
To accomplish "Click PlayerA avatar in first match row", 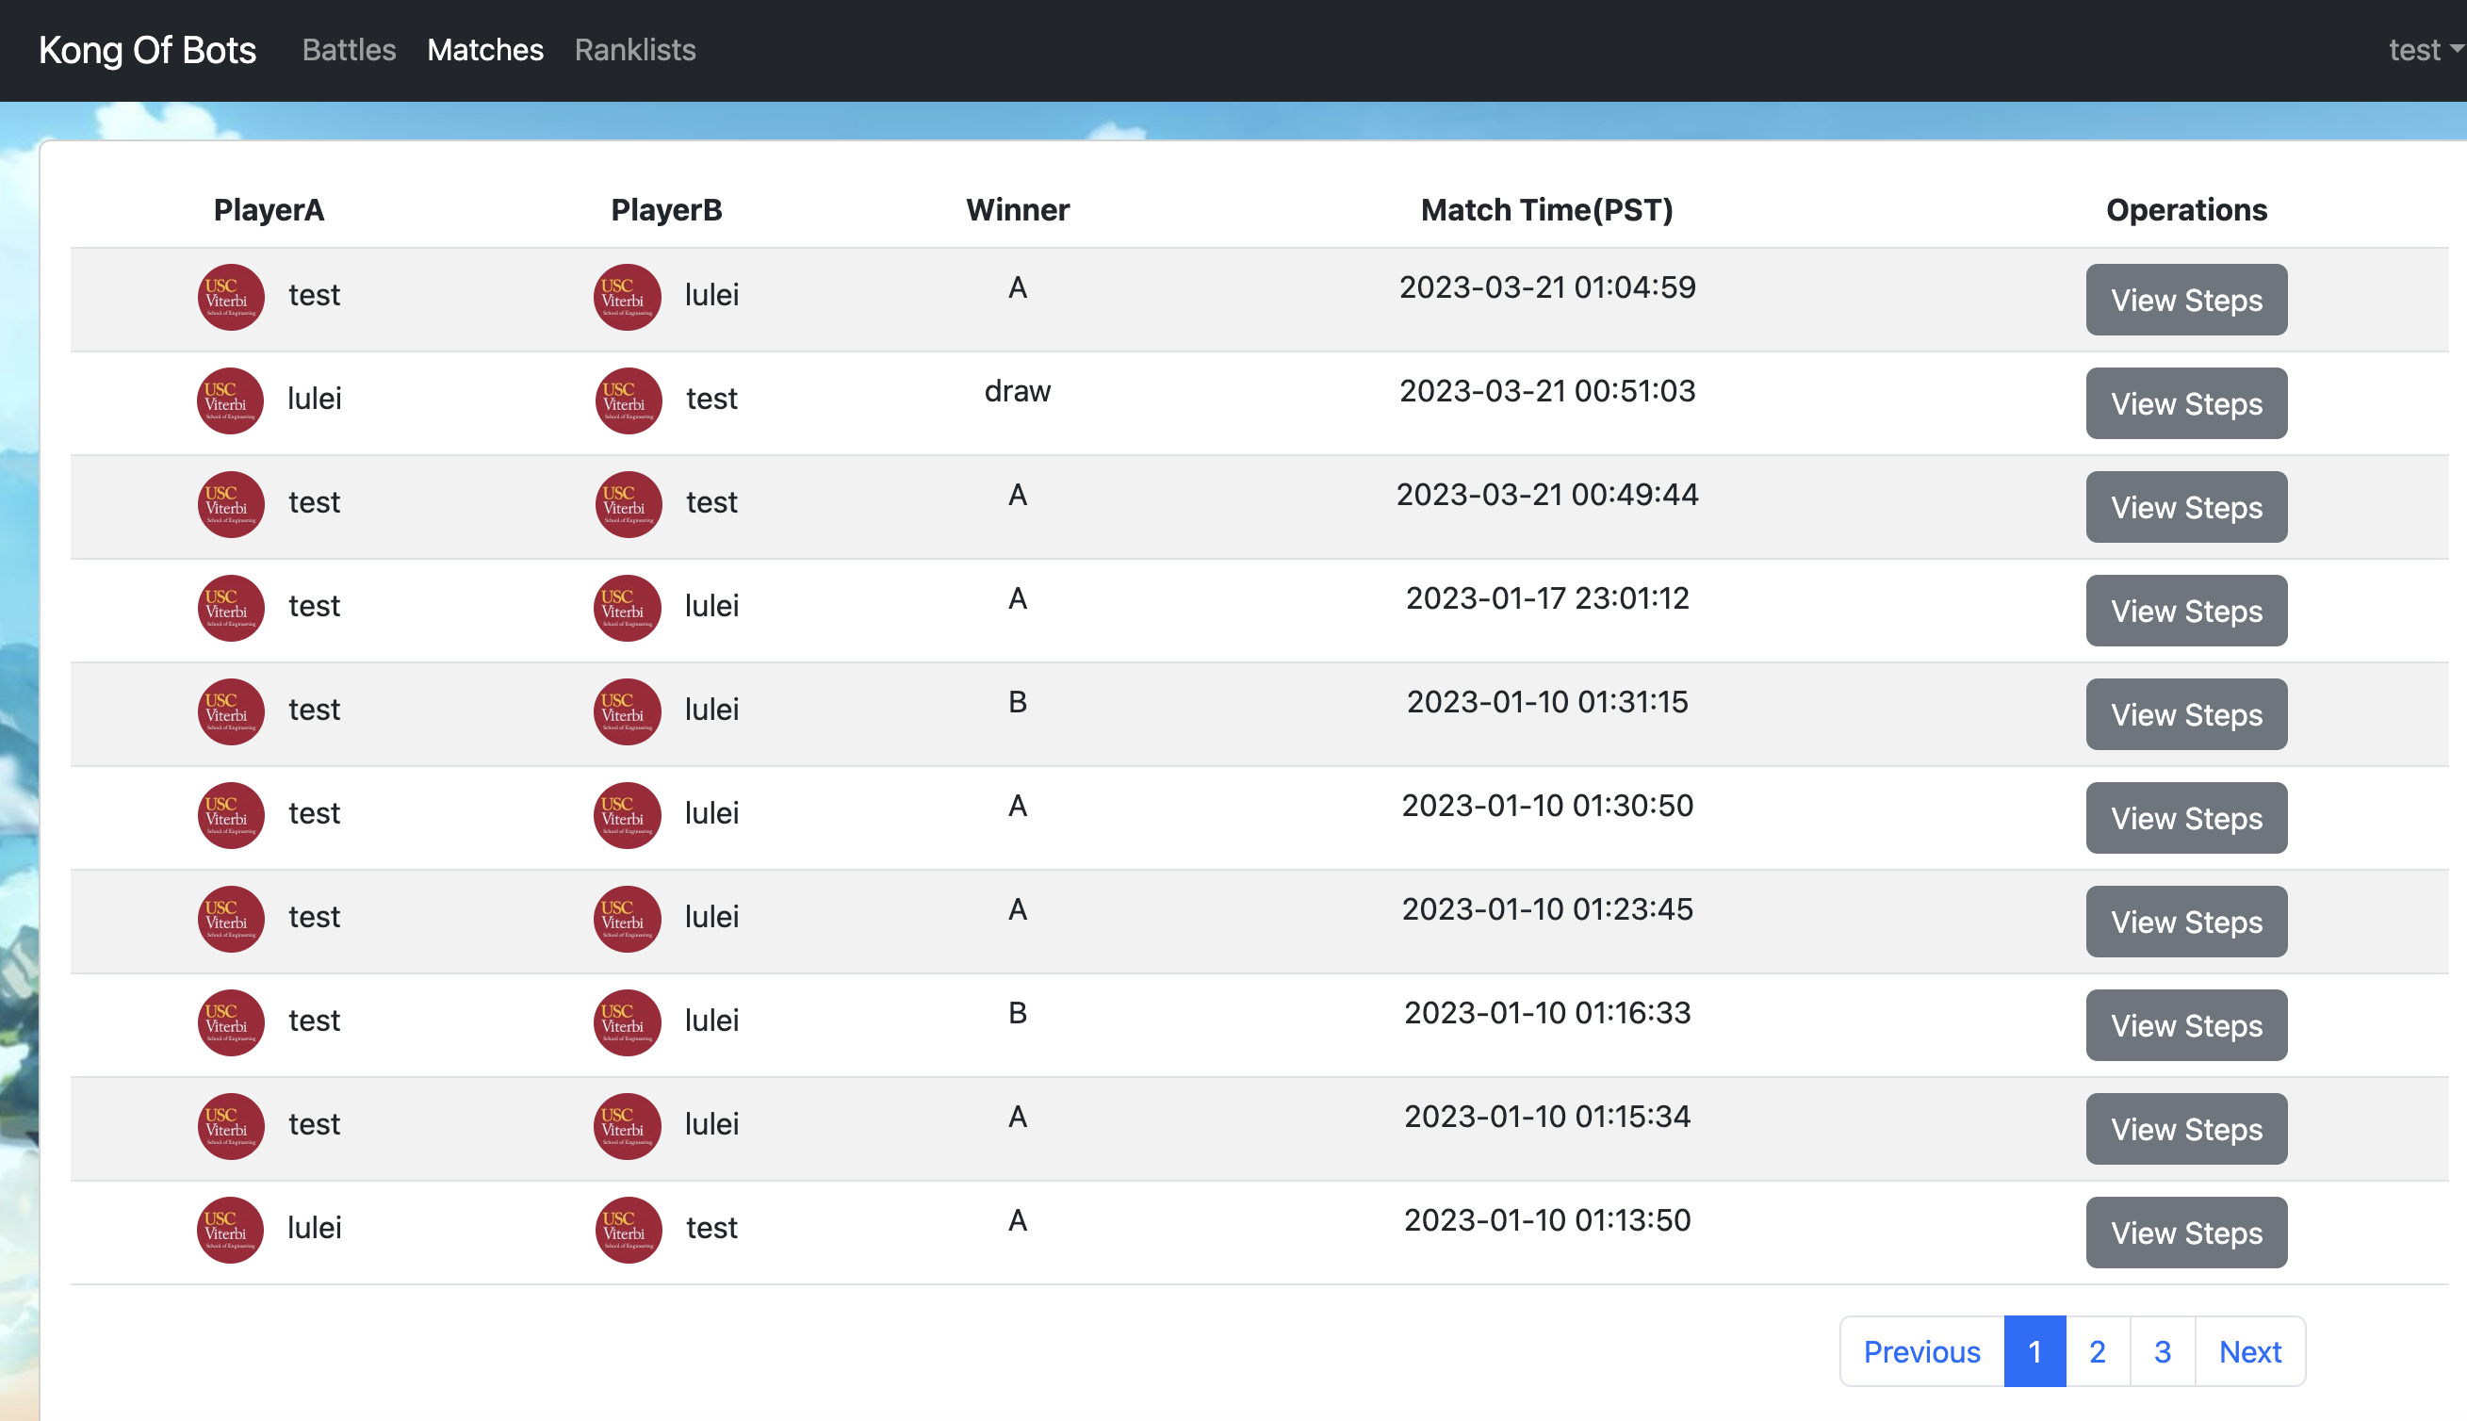I will click(231, 298).
